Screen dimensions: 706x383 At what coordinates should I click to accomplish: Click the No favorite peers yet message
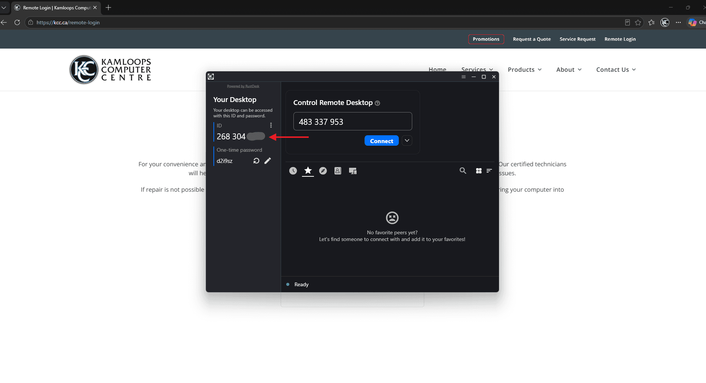coord(392,232)
